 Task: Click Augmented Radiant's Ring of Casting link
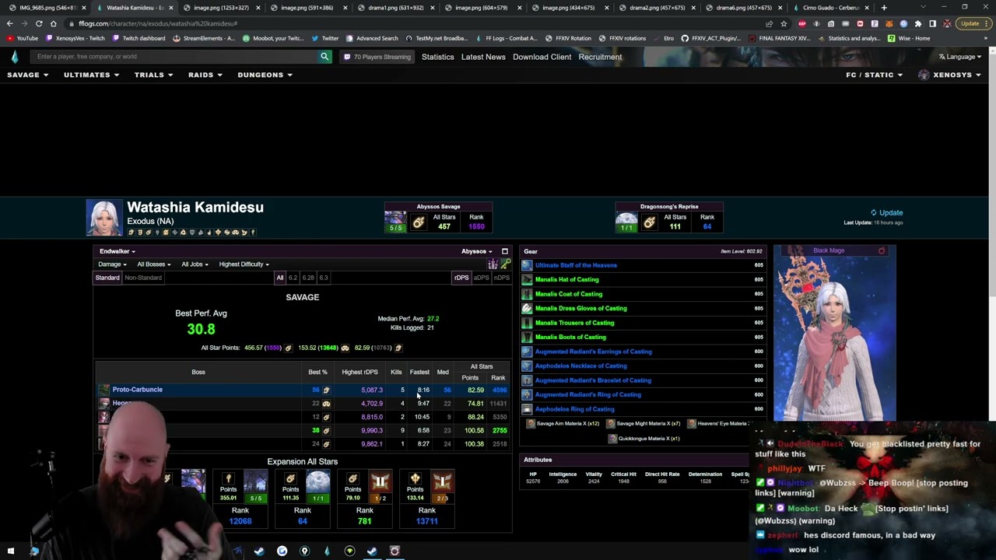click(588, 394)
